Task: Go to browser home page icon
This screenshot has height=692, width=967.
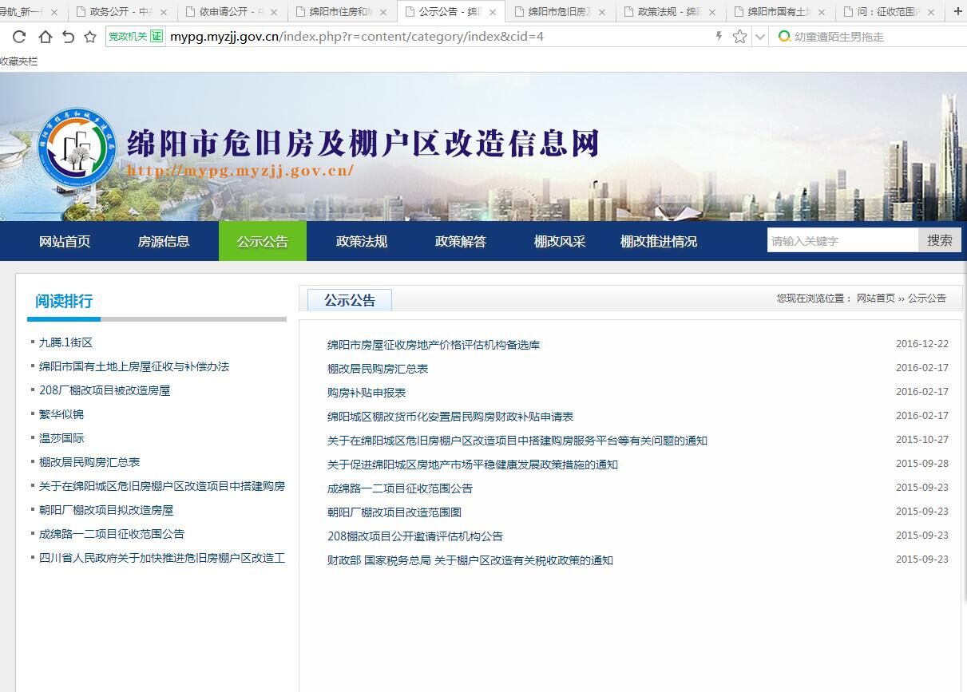Action: tap(45, 37)
